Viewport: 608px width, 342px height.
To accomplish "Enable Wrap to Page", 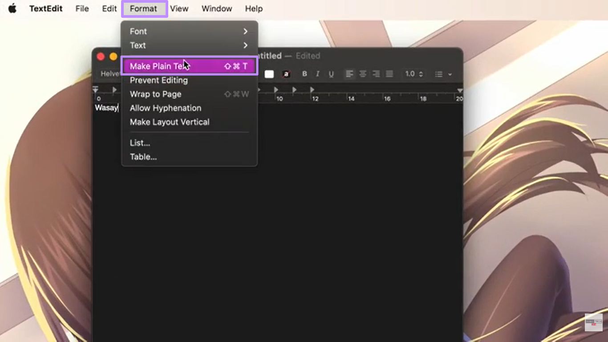I will (155, 94).
